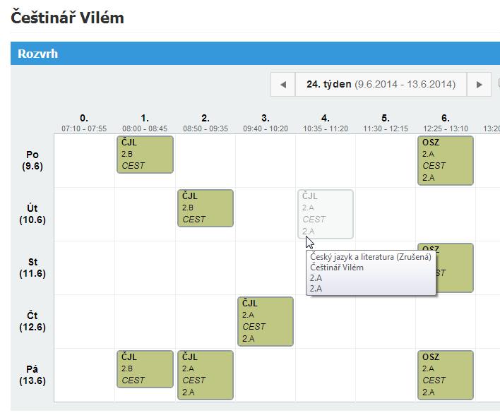Click the Út (10.6) row header
Image resolution: width=500 pixels, height=420 pixels.
[x=32, y=214]
